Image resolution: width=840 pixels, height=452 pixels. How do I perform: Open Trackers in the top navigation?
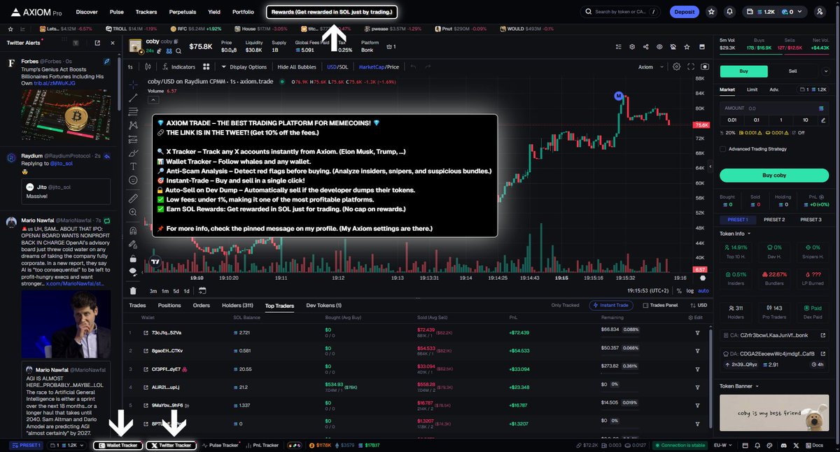click(x=146, y=12)
